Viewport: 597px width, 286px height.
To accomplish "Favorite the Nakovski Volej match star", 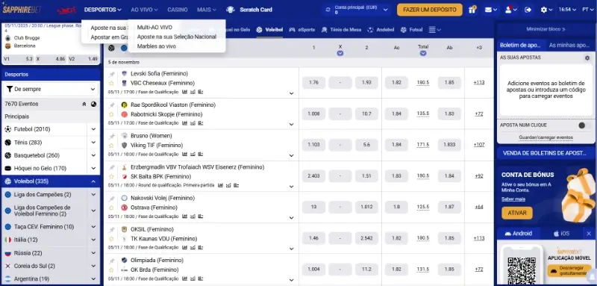I will point(111,208).
